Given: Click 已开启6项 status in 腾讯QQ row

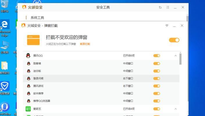Looking at the screenshot, I should 129,56.
